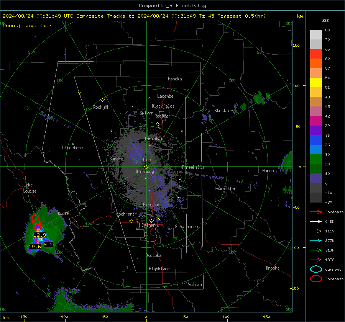Image resolution: width=345 pixels, height=322 pixels.
Task: Click the Banff label on map
Action: pos(63,213)
